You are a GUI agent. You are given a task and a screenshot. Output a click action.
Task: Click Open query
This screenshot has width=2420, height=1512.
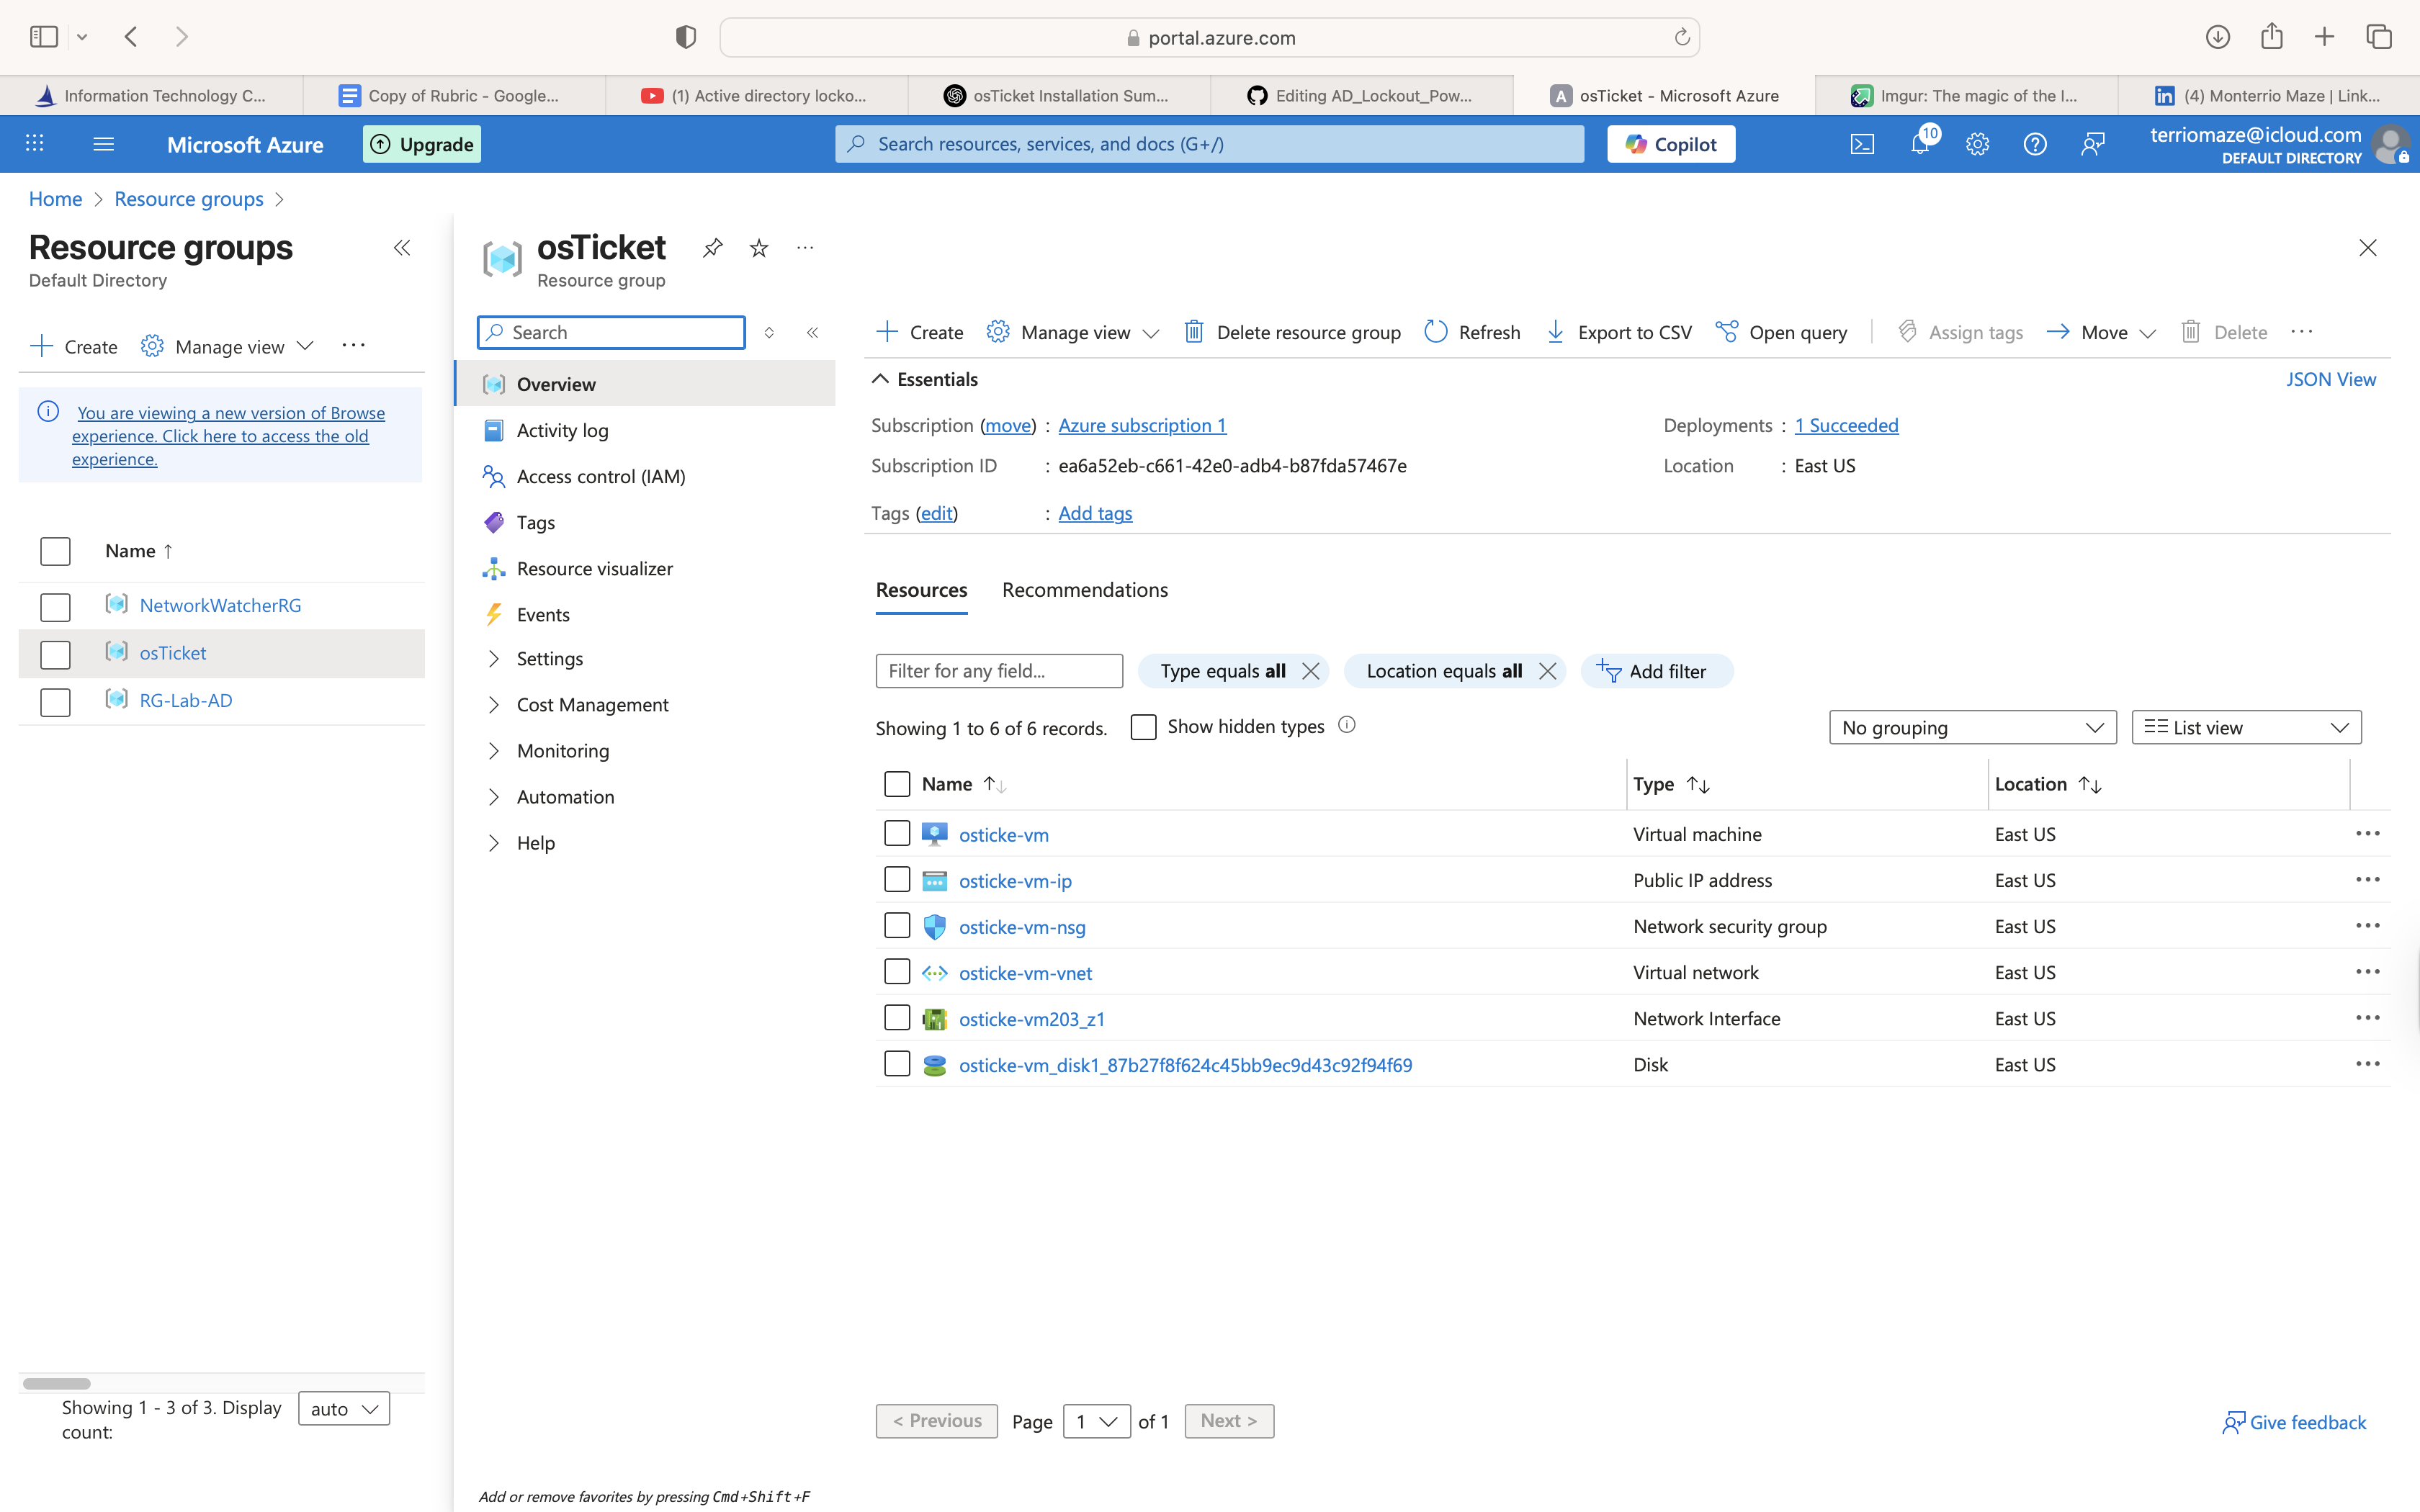tap(1781, 332)
